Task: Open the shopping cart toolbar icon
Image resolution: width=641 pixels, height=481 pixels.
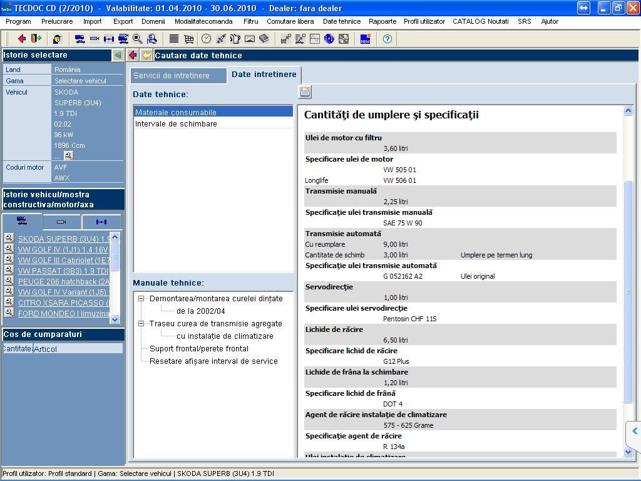Action: (x=188, y=39)
